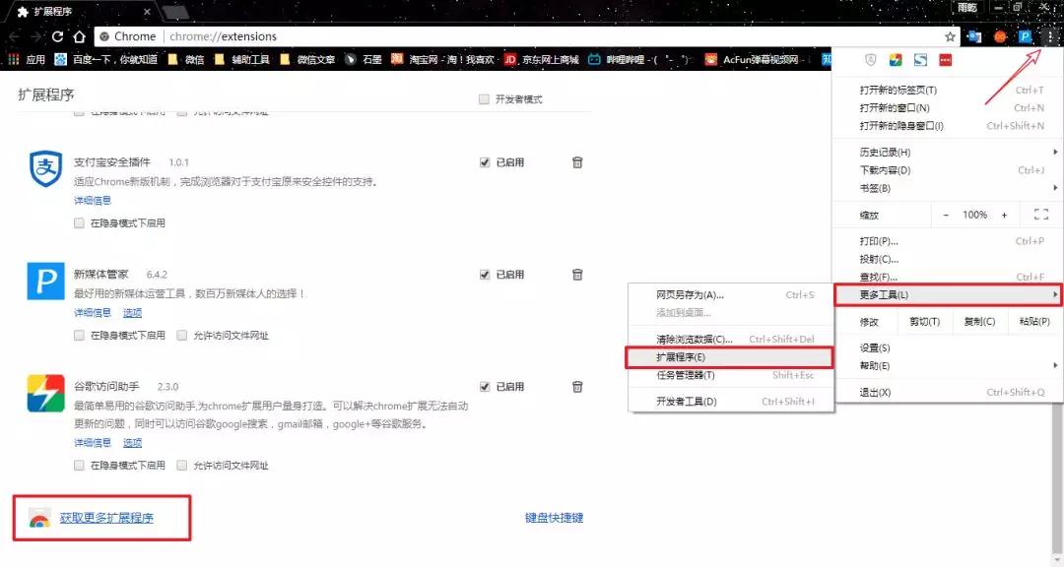Expand the 帮助(E) submenu
This screenshot has height=567, width=1064.
[x=948, y=365]
